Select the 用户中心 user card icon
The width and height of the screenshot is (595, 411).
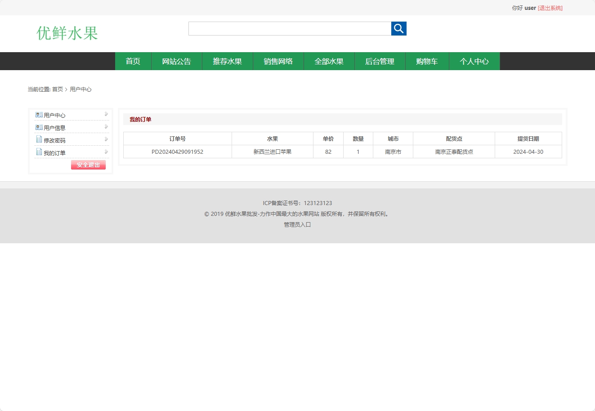[39, 115]
